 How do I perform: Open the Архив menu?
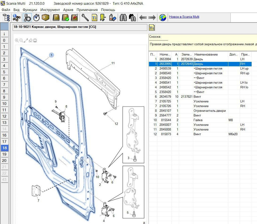[x=68, y=10]
